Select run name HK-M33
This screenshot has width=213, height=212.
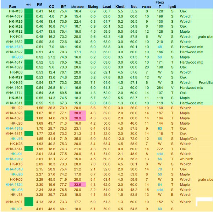click(16, 11)
